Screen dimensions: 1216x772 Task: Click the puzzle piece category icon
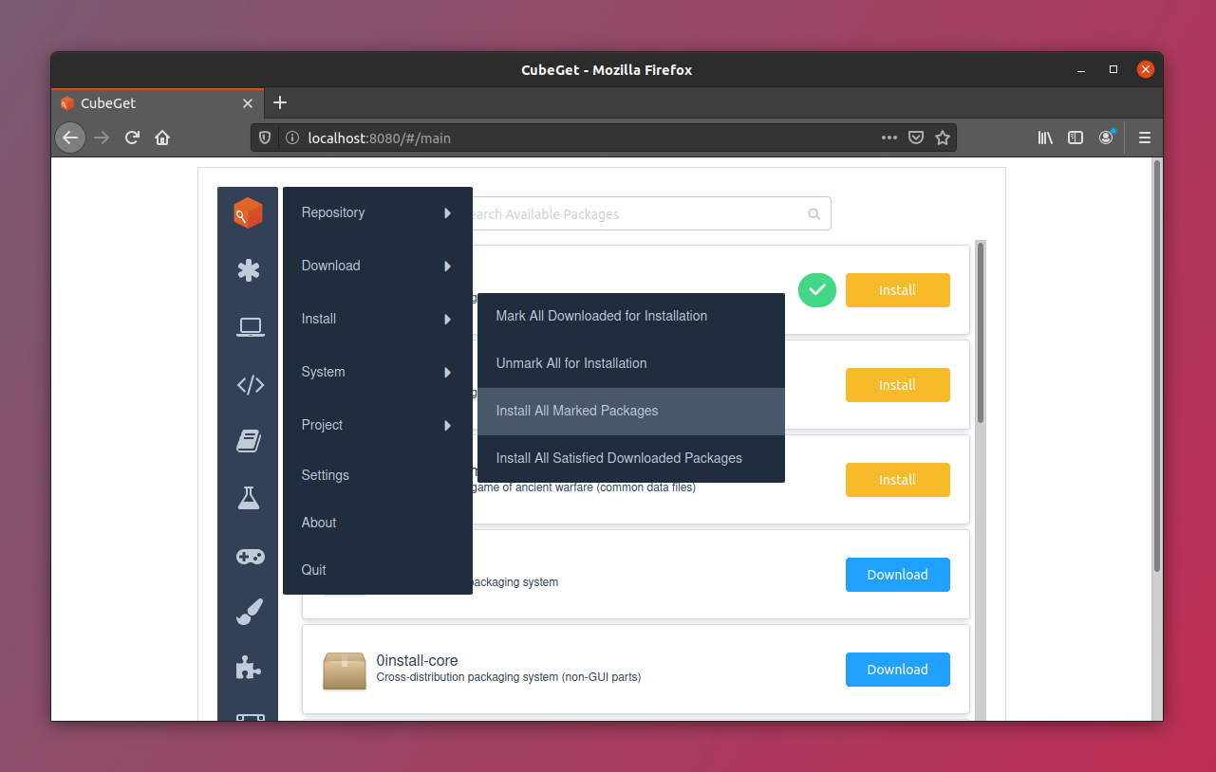(249, 669)
